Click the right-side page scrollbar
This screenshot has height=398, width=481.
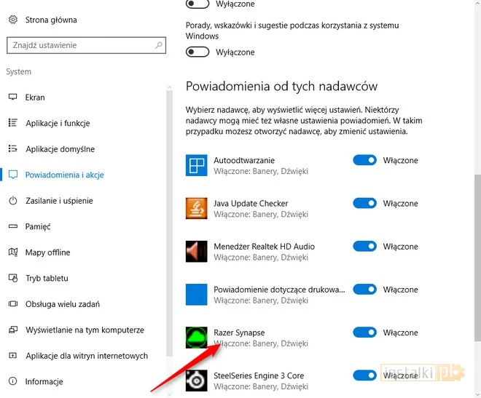(x=477, y=218)
